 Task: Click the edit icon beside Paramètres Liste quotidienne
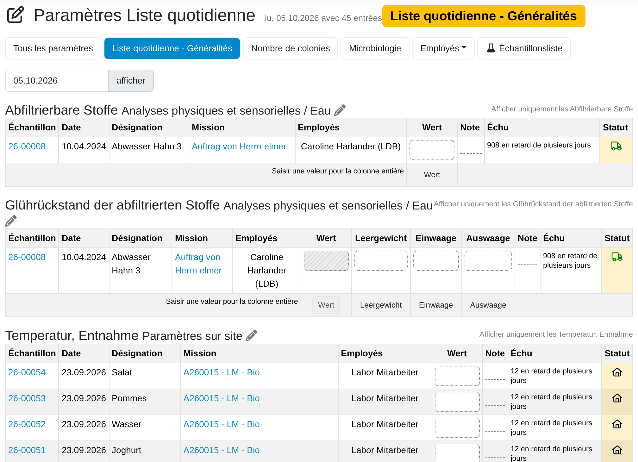pyautogui.click(x=16, y=15)
